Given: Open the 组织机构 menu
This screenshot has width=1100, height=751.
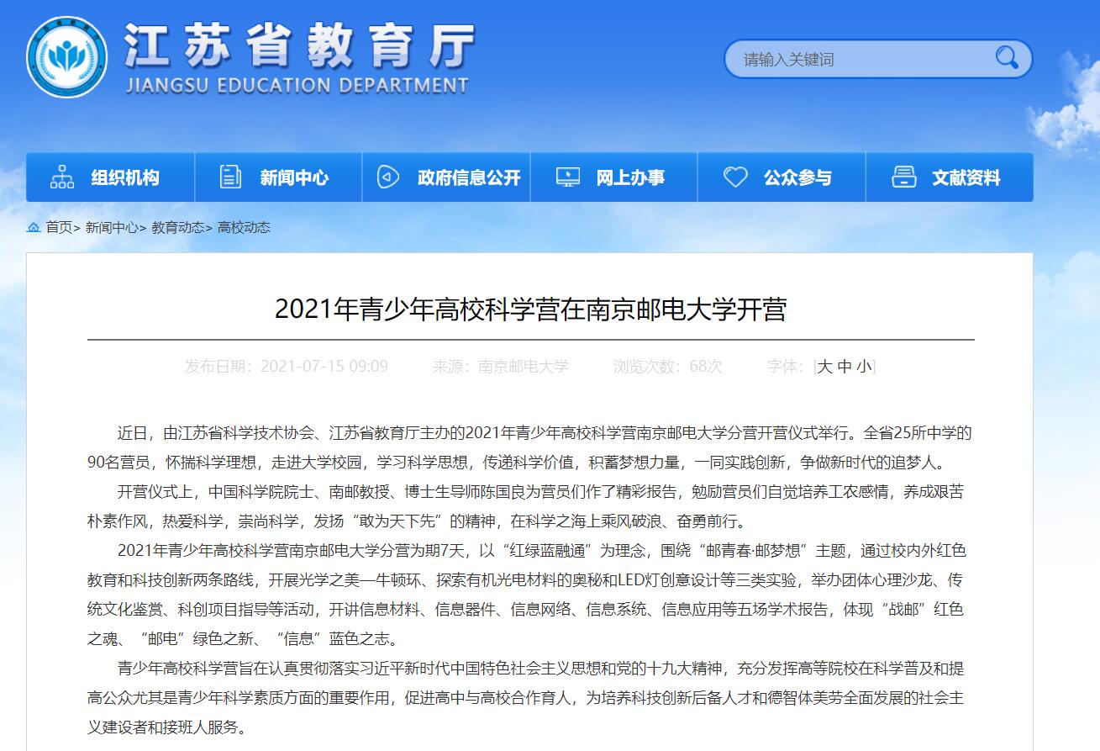Looking at the screenshot, I should (x=125, y=177).
